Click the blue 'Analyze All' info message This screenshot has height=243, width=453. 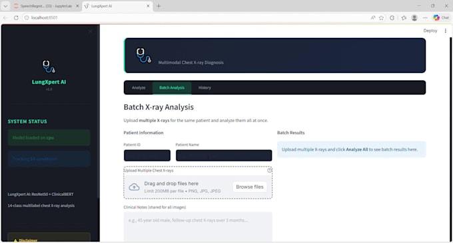click(x=352, y=149)
